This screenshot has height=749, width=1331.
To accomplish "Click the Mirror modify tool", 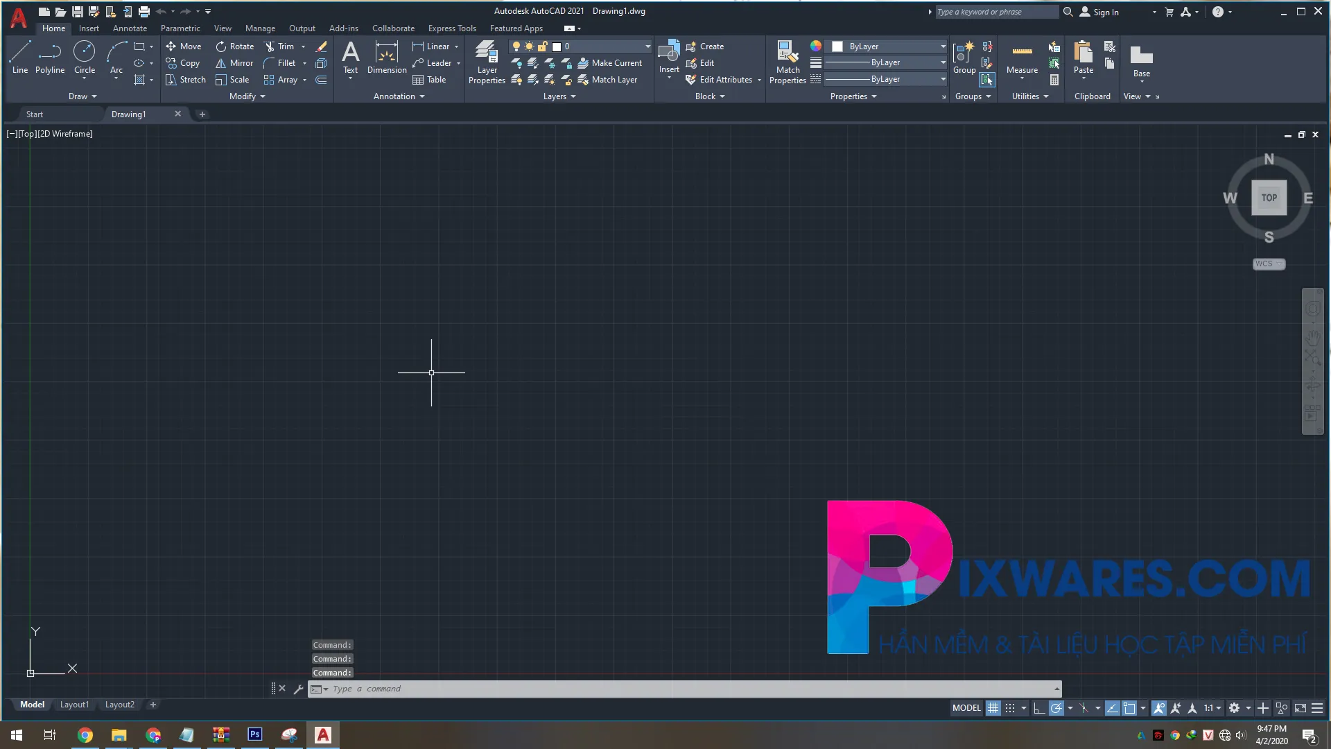I will pos(234,62).
